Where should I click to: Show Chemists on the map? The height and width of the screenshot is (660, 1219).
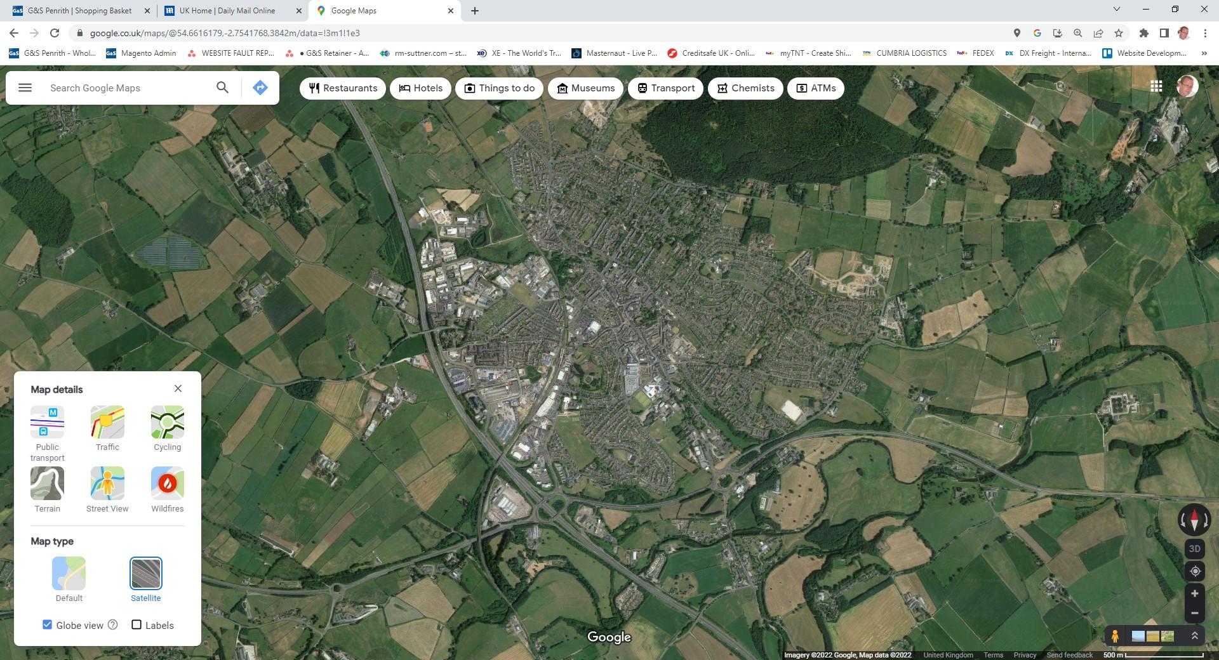tap(745, 88)
